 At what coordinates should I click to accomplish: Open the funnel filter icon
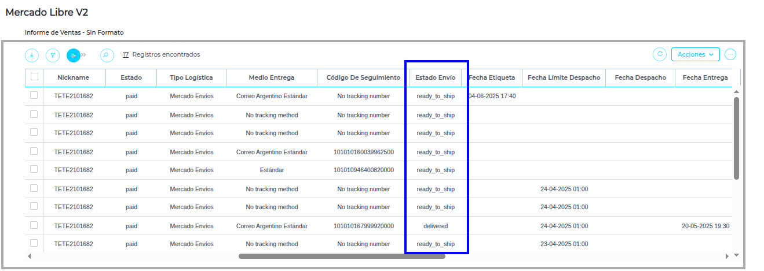53,55
